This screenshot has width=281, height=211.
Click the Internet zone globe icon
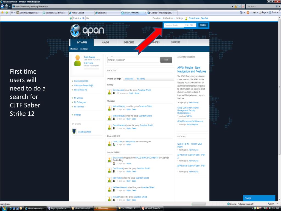coord(228,204)
